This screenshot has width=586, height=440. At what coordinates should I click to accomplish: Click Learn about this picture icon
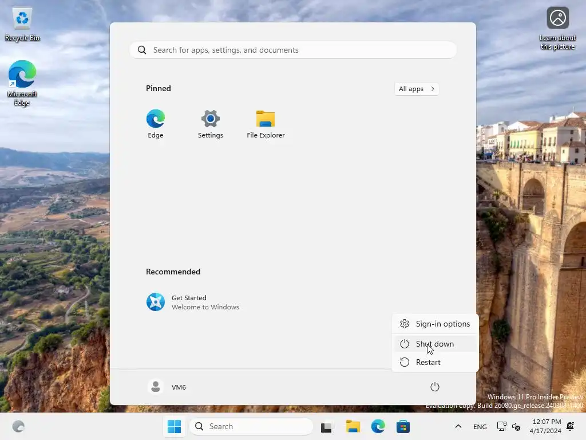pyautogui.click(x=557, y=29)
